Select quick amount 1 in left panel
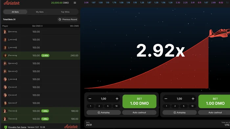The height and width of the screenshot is (129, 230). [90, 106]
